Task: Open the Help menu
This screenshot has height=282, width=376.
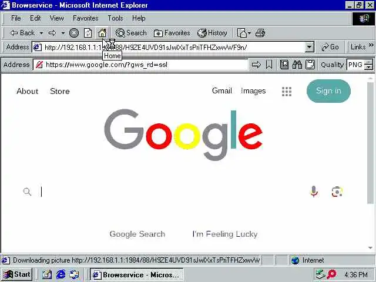Action: [x=139, y=18]
